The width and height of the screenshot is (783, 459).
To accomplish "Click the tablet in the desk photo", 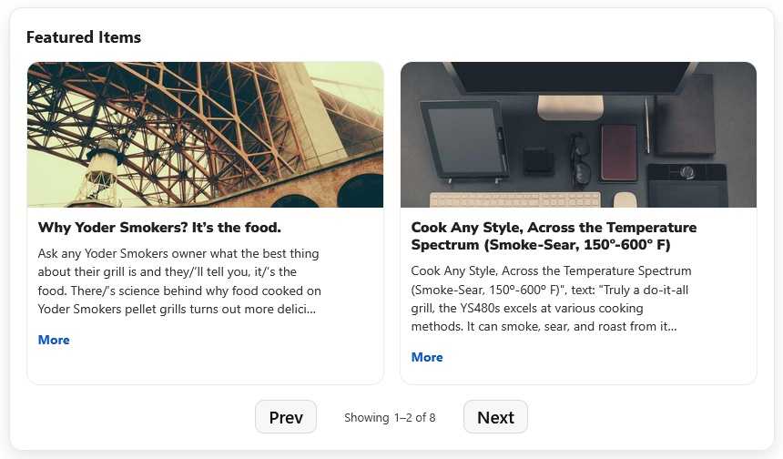I will (464, 141).
